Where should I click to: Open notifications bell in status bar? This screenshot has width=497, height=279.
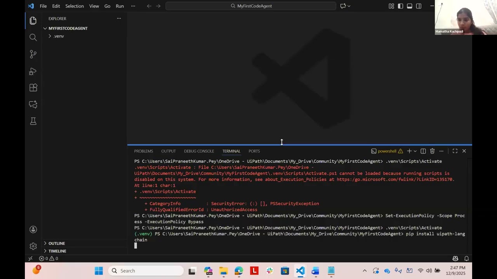coord(466,258)
